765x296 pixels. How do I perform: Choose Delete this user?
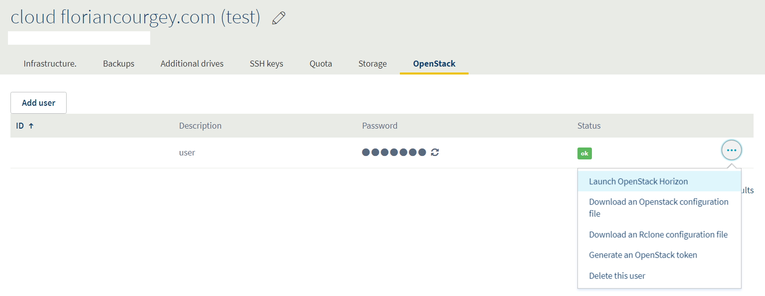click(x=617, y=276)
